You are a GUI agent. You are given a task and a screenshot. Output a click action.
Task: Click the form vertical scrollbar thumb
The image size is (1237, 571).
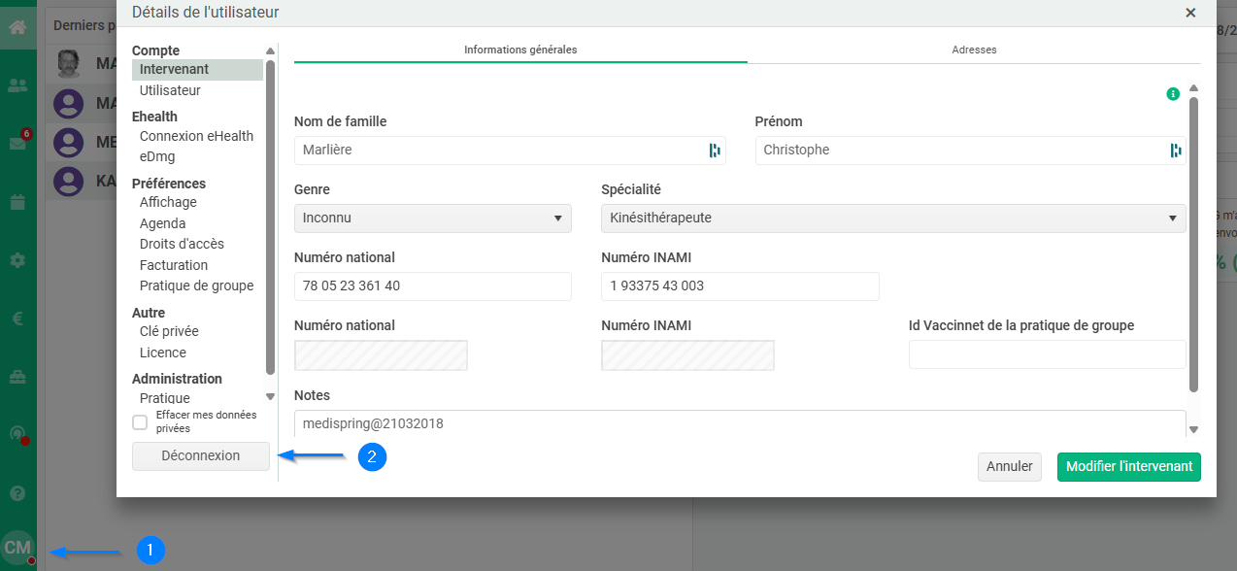(x=1194, y=244)
